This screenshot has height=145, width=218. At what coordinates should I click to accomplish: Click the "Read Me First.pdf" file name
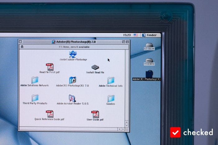coord(50,72)
